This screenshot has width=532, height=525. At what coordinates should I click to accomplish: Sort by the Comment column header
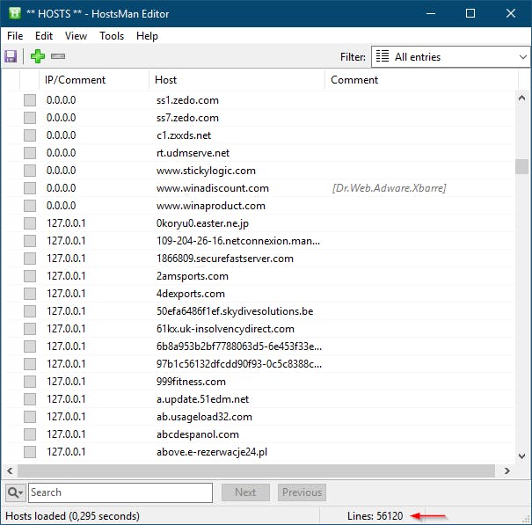coord(422,80)
